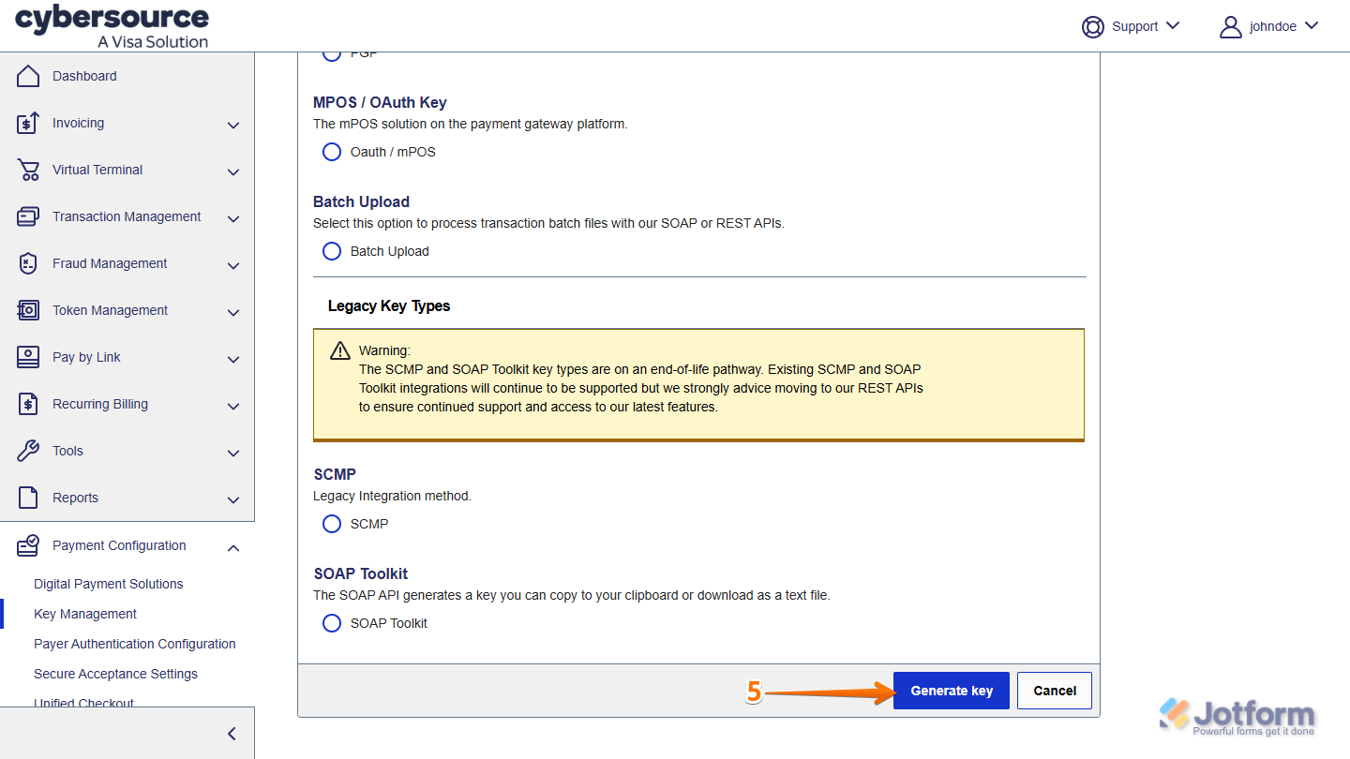Expand the Transaction Management chevron
This screenshot has height=759, width=1350.
(x=233, y=218)
